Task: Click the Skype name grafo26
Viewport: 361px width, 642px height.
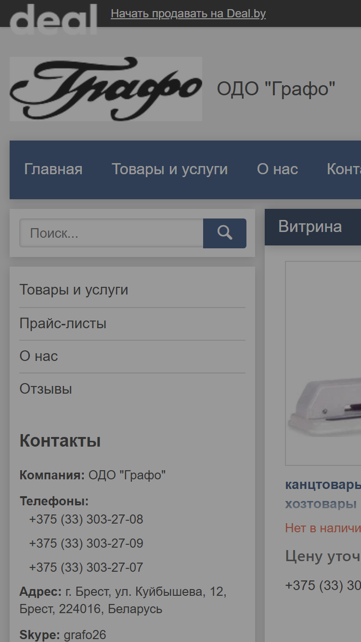Action: point(85,635)
